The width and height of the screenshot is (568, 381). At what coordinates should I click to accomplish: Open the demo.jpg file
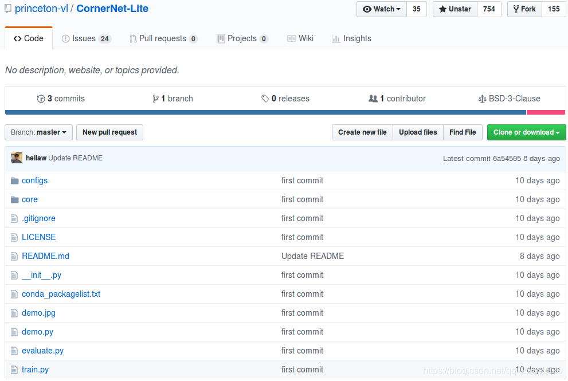coord(39,313)
